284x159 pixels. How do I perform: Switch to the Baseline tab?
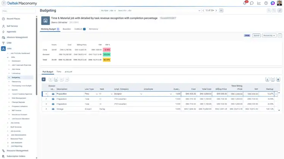(x=67, y=29)
